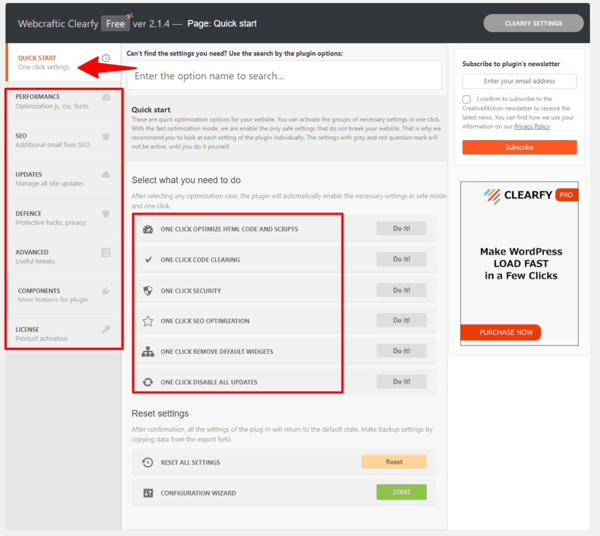The width and height of the screenshot is (600, 536).
Task: Enable the CreativeMotion newsletter confirmation checkbox
Action: pos(466,99)
